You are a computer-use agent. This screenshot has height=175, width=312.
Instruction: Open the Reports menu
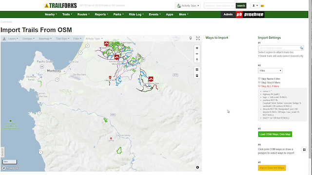click(x=101, y=14)
